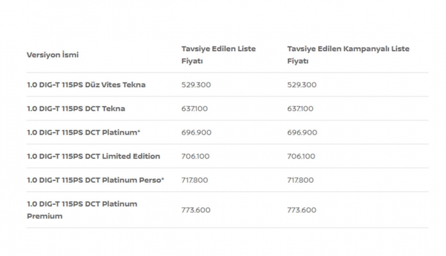The image size is (446, 256).
Task: Select the 706.100 campaign price in the last column
Action: pos(301,156)
